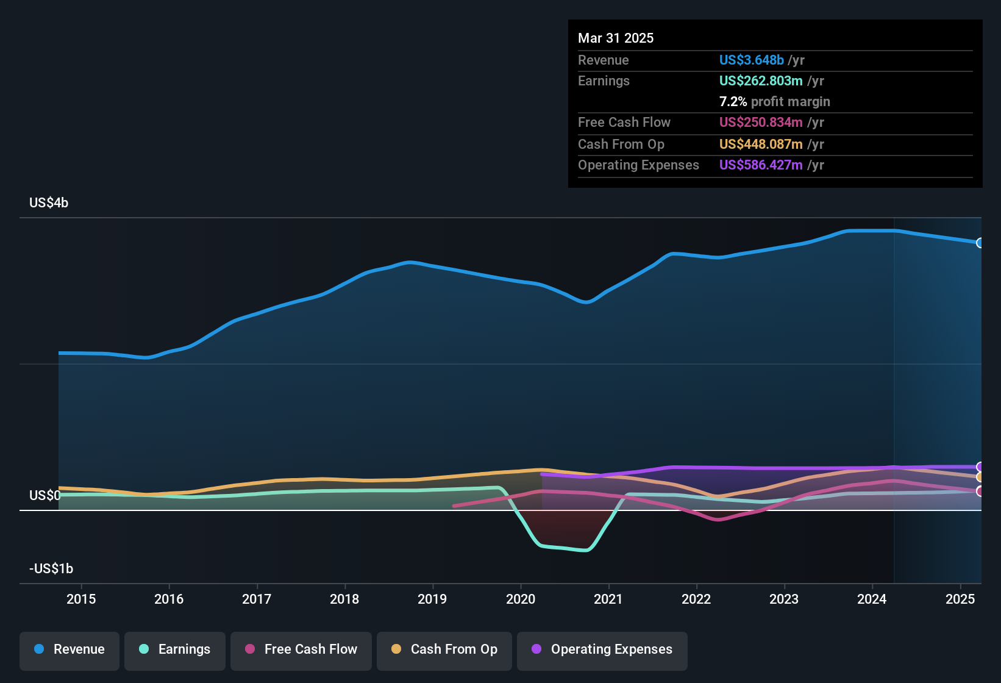
Task: Click the orange Cash From Op dot icon
Action: (396, 649)
